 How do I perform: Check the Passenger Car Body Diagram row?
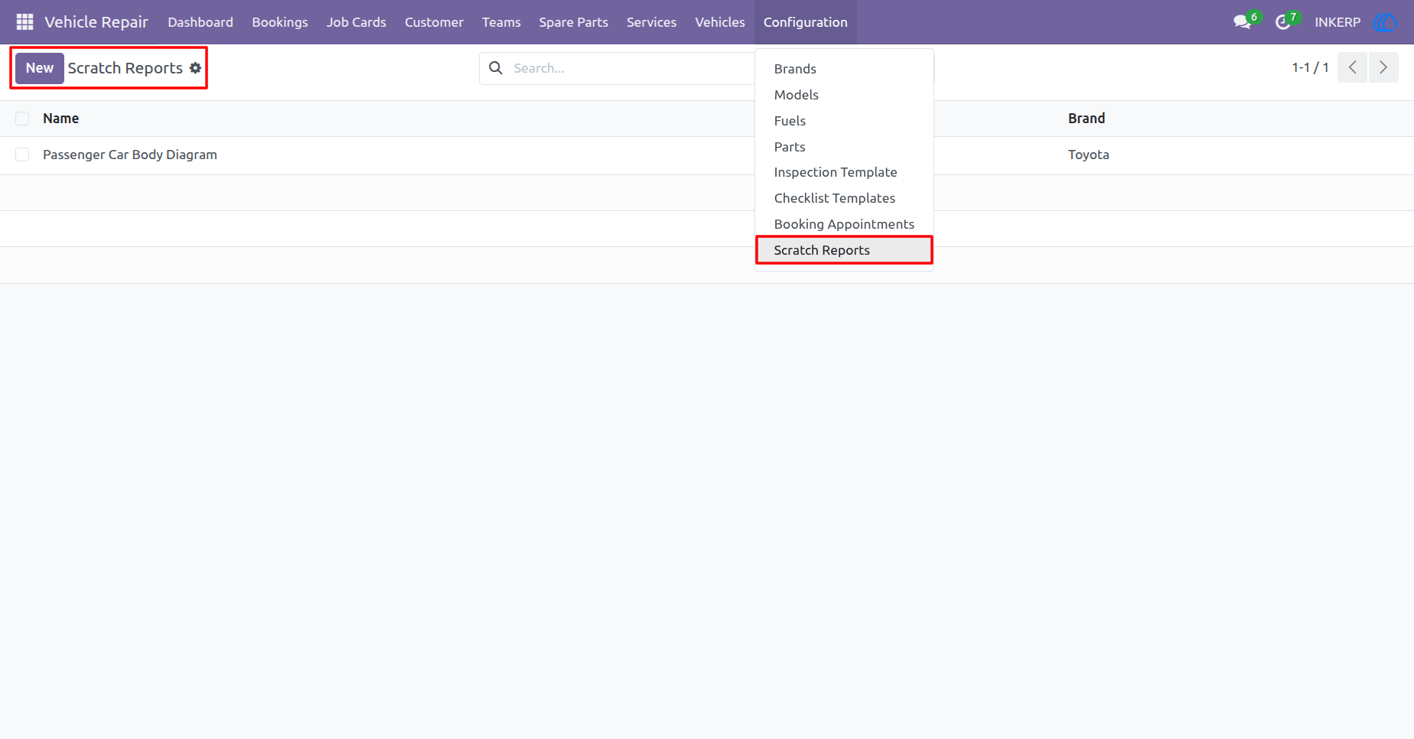pyautogui.click(x=22, y=155)
